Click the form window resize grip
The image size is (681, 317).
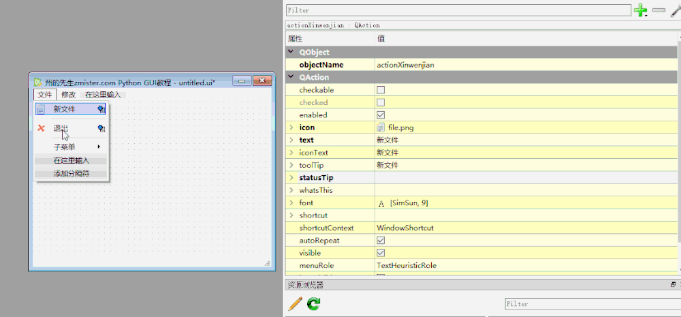pyautogui.click(x=267, y=263)
